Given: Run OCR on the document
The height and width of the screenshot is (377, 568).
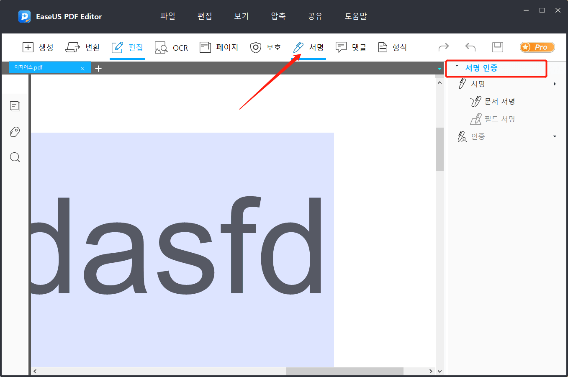Looking at the screenshot, I should (x=171, y=47).
